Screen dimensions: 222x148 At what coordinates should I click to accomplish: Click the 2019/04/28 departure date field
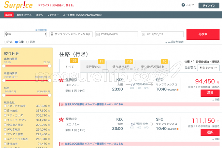click(x=116, y=34)
